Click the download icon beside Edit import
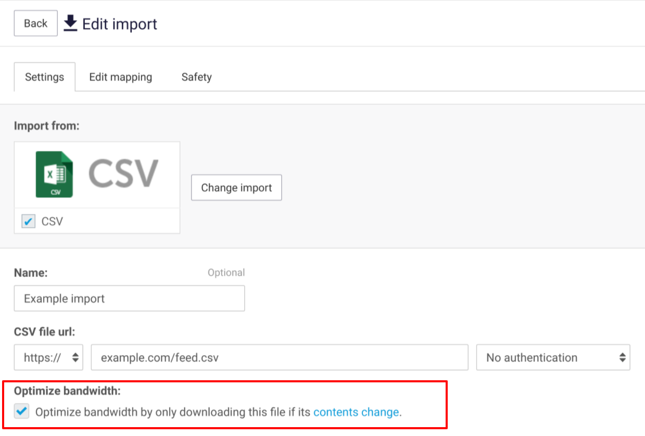This screenshot has height=436, width=645. (x=70, y=23)
